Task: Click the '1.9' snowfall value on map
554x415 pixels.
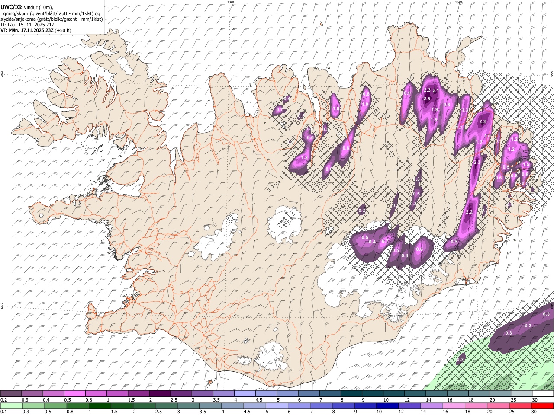Action: click(x=434, y=109)
